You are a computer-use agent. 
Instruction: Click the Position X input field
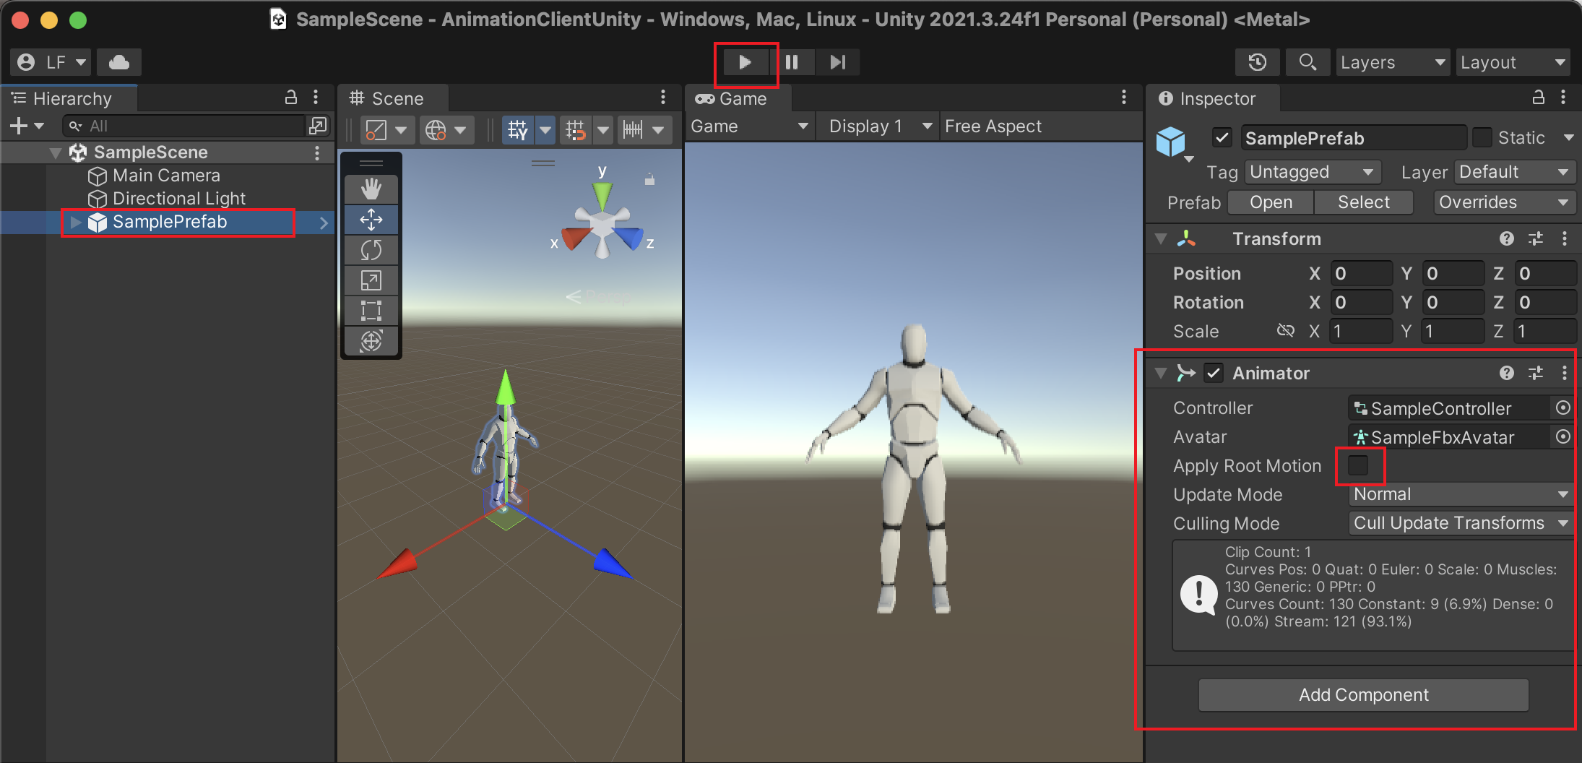[x=1360, y=274]
